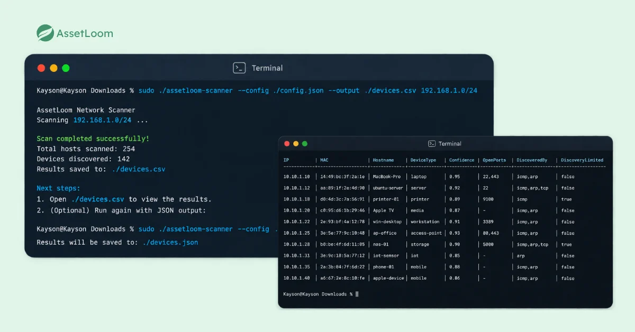Click the DiscoveredBy column header
635x332 pixels.
[532, 160]
